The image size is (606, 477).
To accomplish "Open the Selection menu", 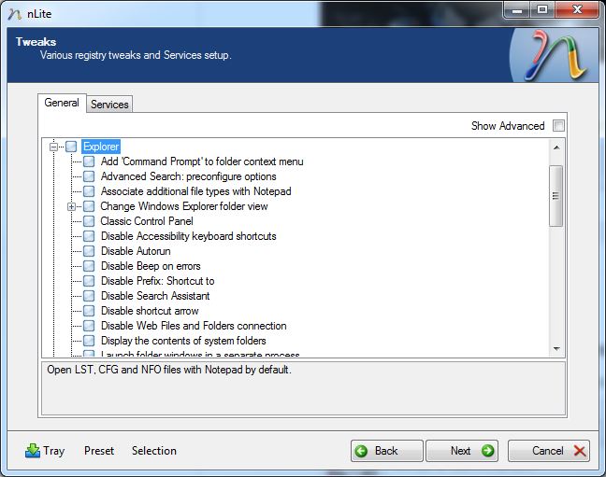I will (x=153, y=451).
